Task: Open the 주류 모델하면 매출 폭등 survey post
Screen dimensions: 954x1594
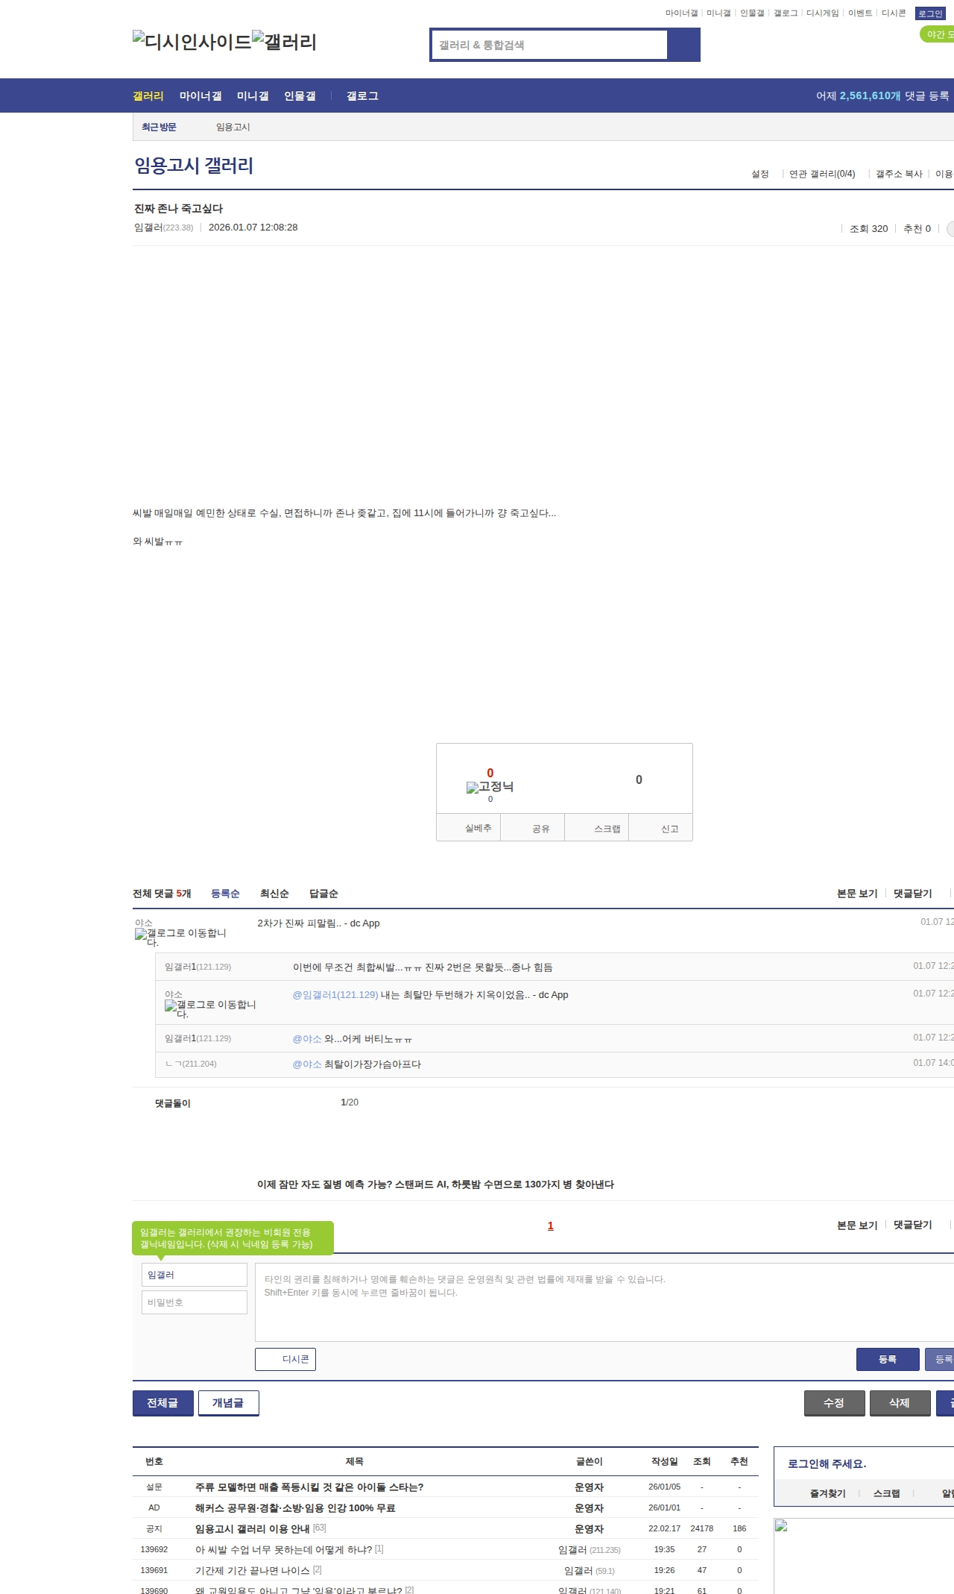Action: [309, 1487]
